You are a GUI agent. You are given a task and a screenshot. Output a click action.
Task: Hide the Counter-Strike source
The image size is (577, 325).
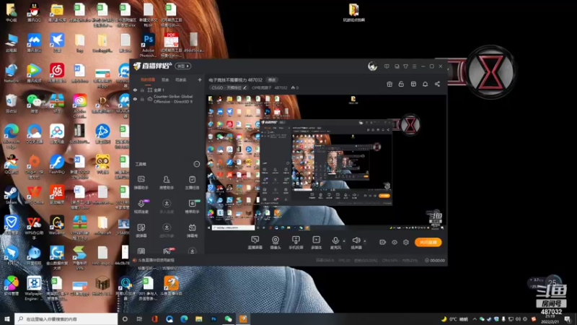pos(135,99)
